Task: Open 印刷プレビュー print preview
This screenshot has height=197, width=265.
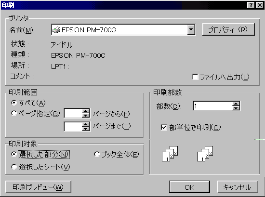Action: coord(38,187)
